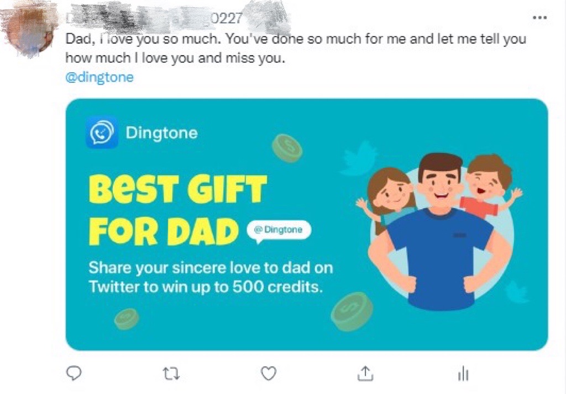Like the tweet with the heart icon
Image resolution: width=566 pixels, height=394 pixels.
point(269,374)
